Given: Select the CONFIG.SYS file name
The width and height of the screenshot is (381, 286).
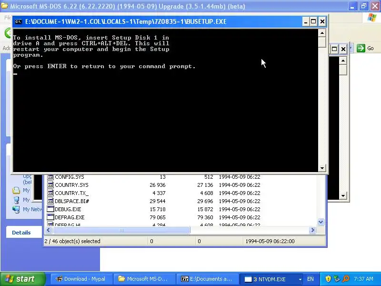Looking at the screenshot, I should coord(70,177).
